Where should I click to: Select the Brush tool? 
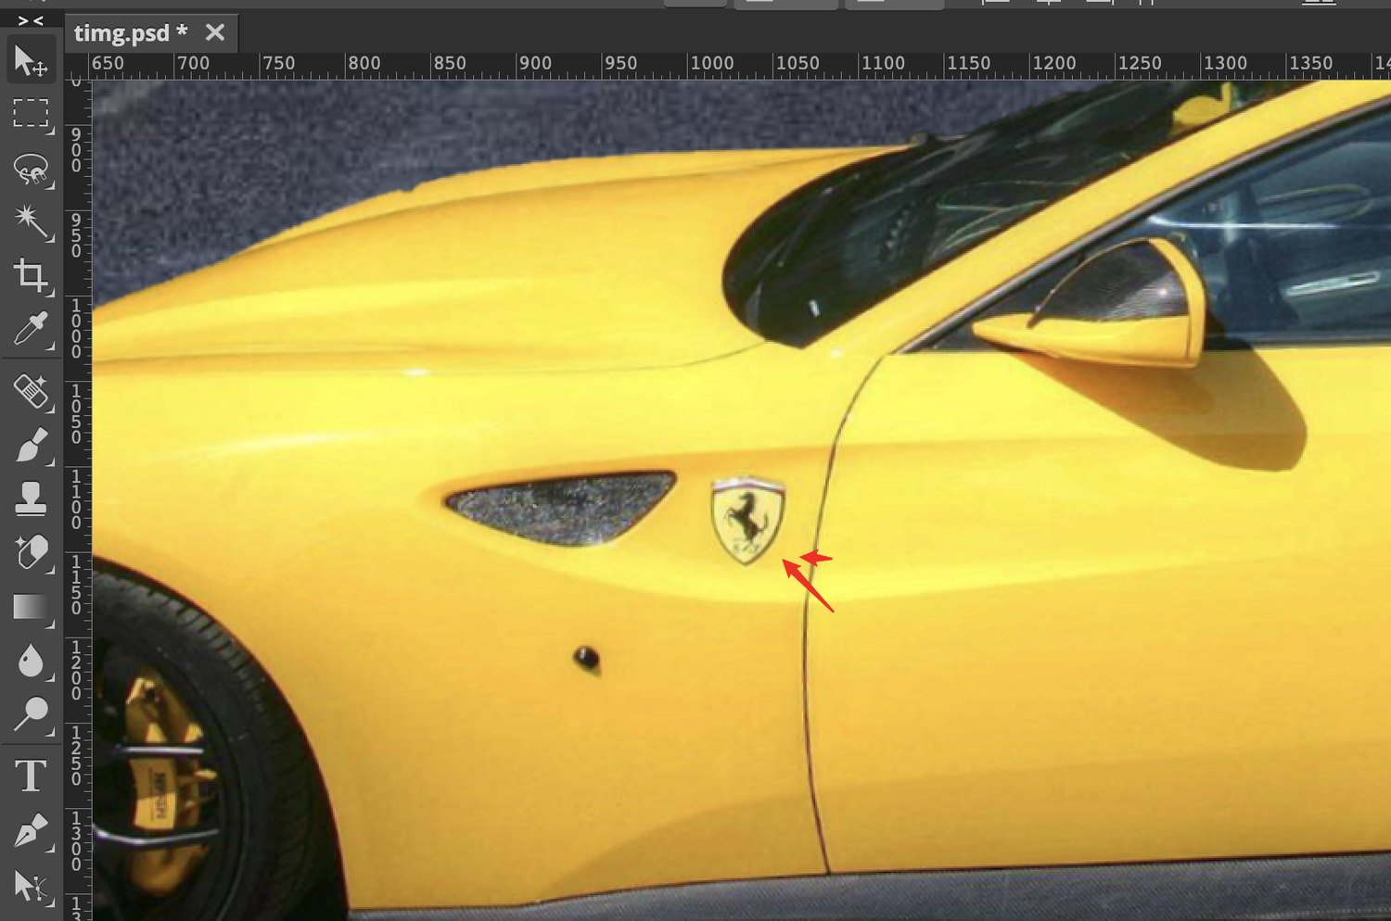(31, 446)
